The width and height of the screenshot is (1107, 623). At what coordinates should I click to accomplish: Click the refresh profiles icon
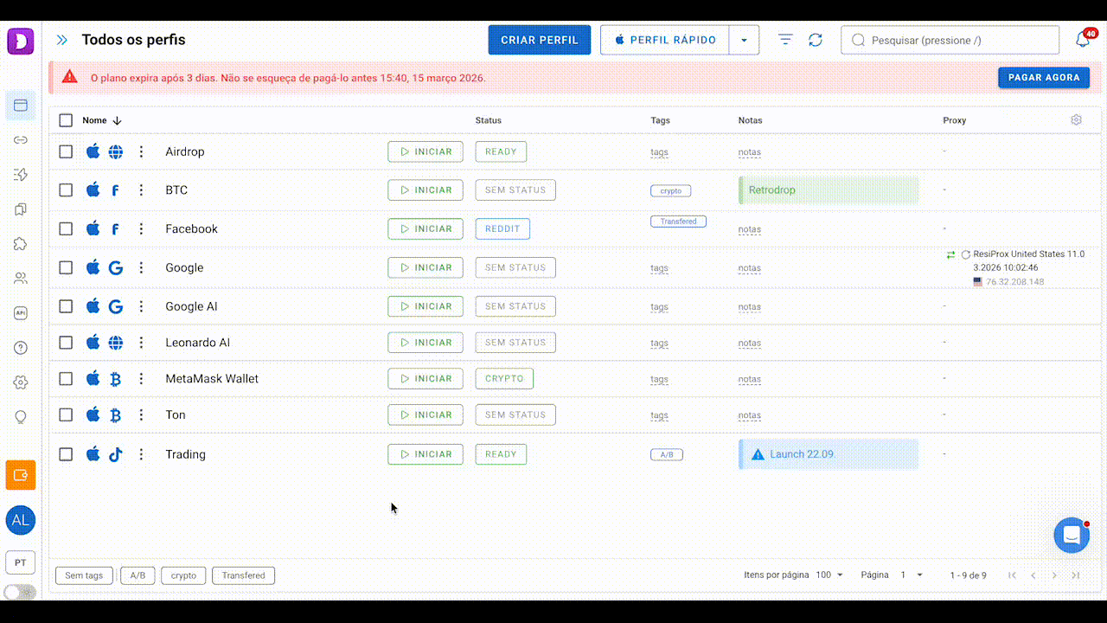[x=815, y=40]
